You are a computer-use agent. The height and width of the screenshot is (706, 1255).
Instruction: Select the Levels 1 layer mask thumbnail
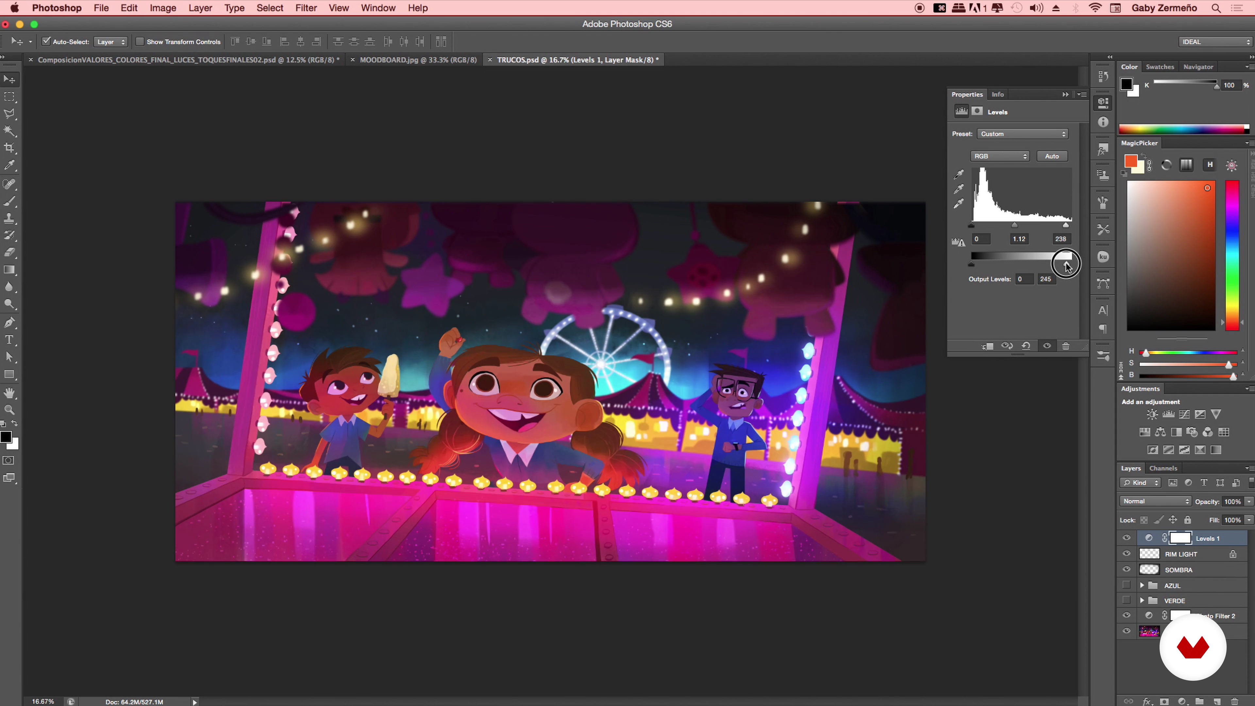[x=1180, y=538]
